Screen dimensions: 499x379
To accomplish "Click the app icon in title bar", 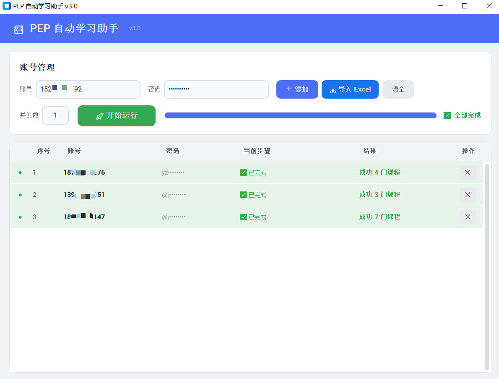I will [6, 6].
